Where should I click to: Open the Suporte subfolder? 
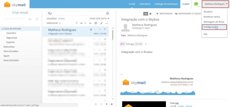click(10, 42)
